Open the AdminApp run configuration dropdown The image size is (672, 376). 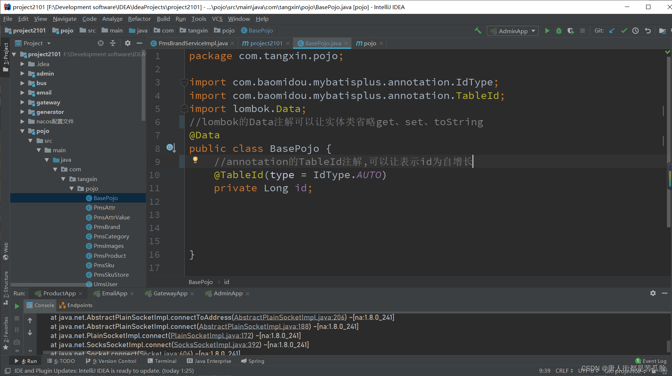512,31
